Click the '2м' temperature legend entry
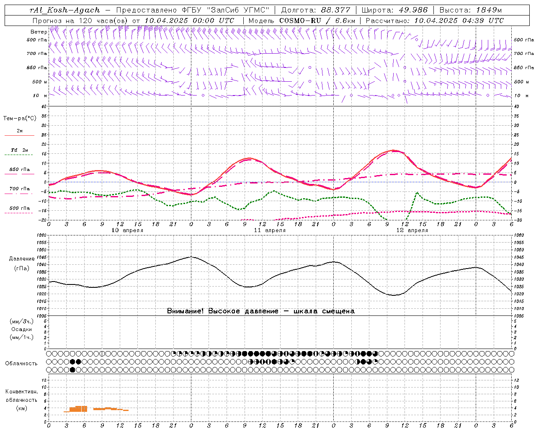This screenshot has height=429, width=536. 20,131
